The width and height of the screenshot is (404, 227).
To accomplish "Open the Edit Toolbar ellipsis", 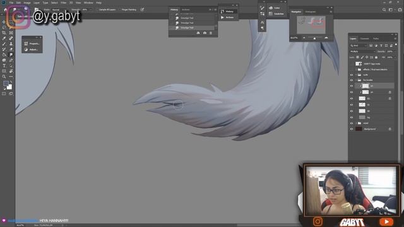I will pos(11,76).
